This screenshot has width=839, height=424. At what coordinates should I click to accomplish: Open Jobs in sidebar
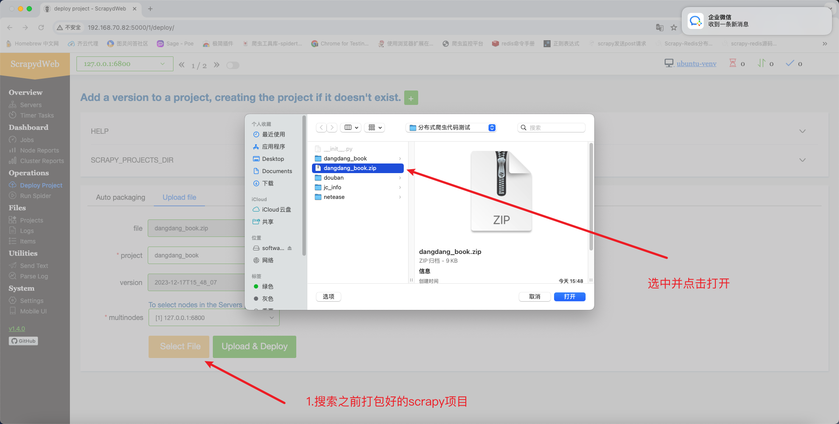27,140
